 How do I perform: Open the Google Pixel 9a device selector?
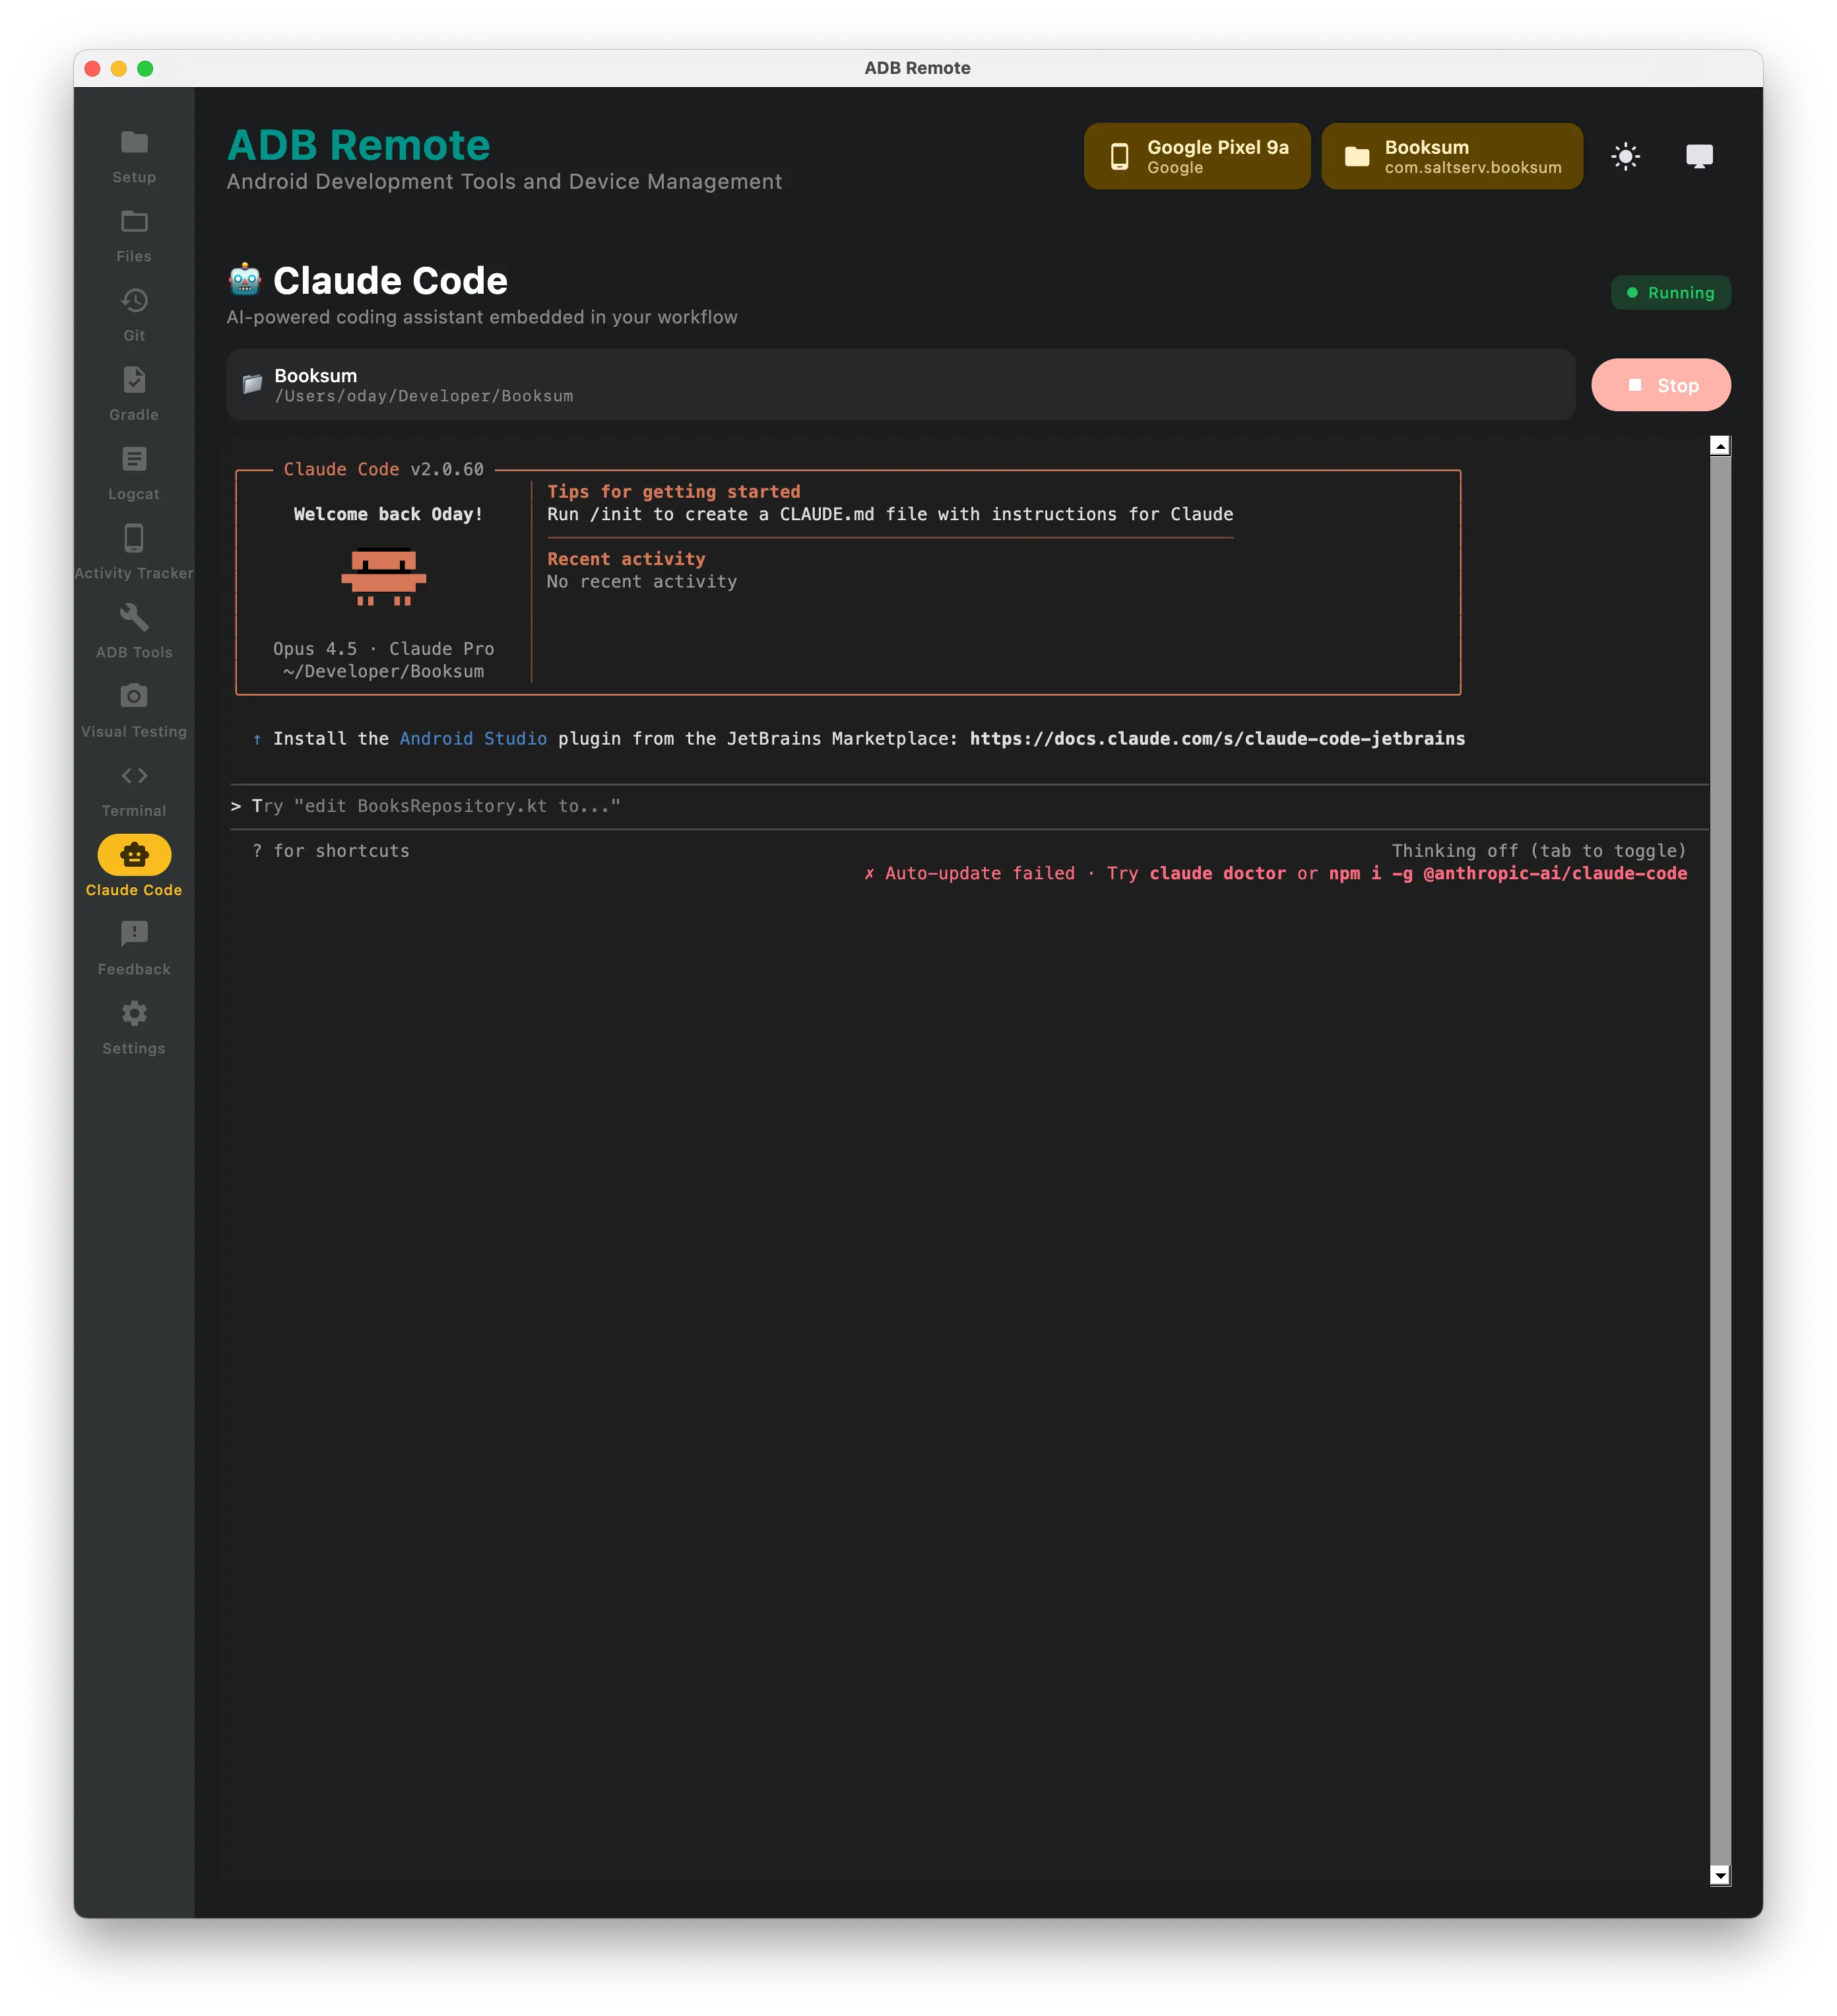pos(1196,155)
